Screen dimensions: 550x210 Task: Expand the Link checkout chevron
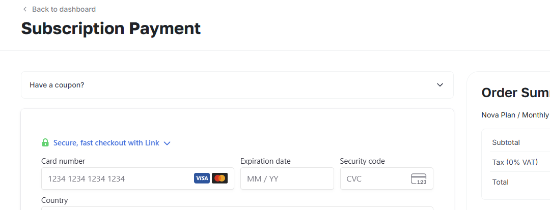[167, 143]
